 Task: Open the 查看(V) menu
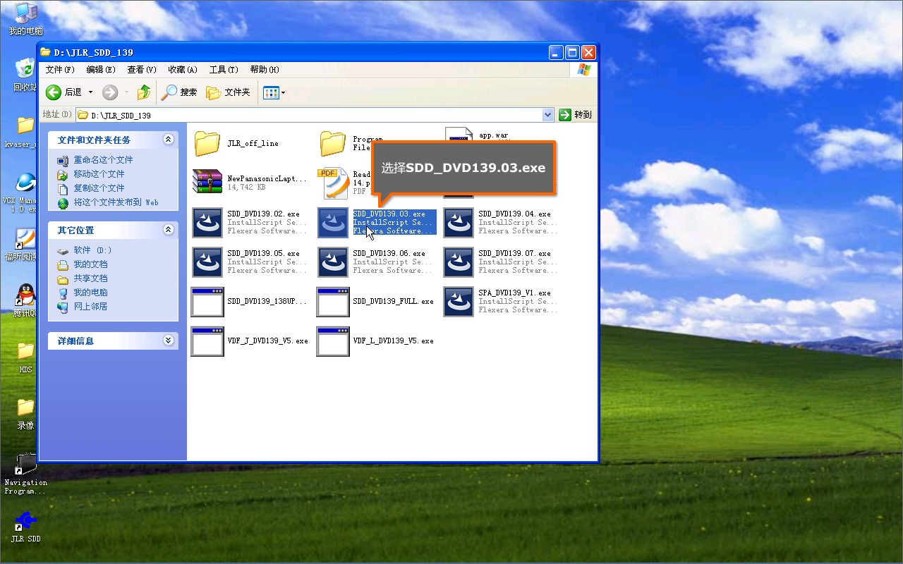pyautogui.click(x=142, y=69)
